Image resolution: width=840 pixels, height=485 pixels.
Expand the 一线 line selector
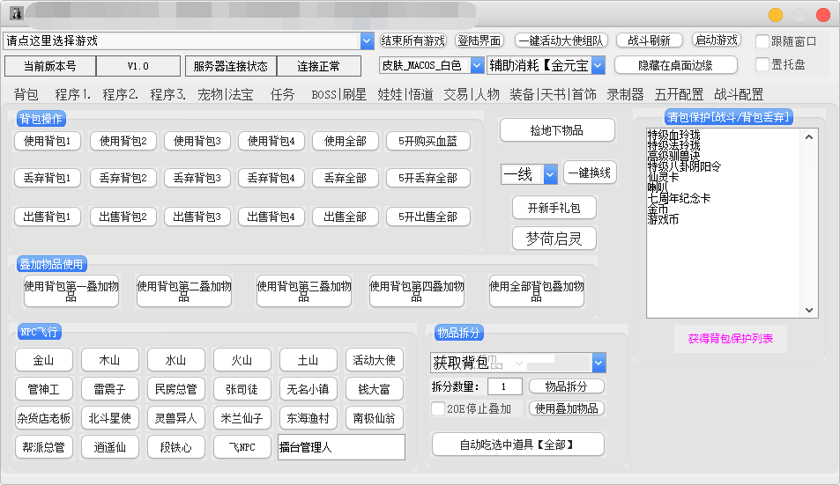[550, 174]
